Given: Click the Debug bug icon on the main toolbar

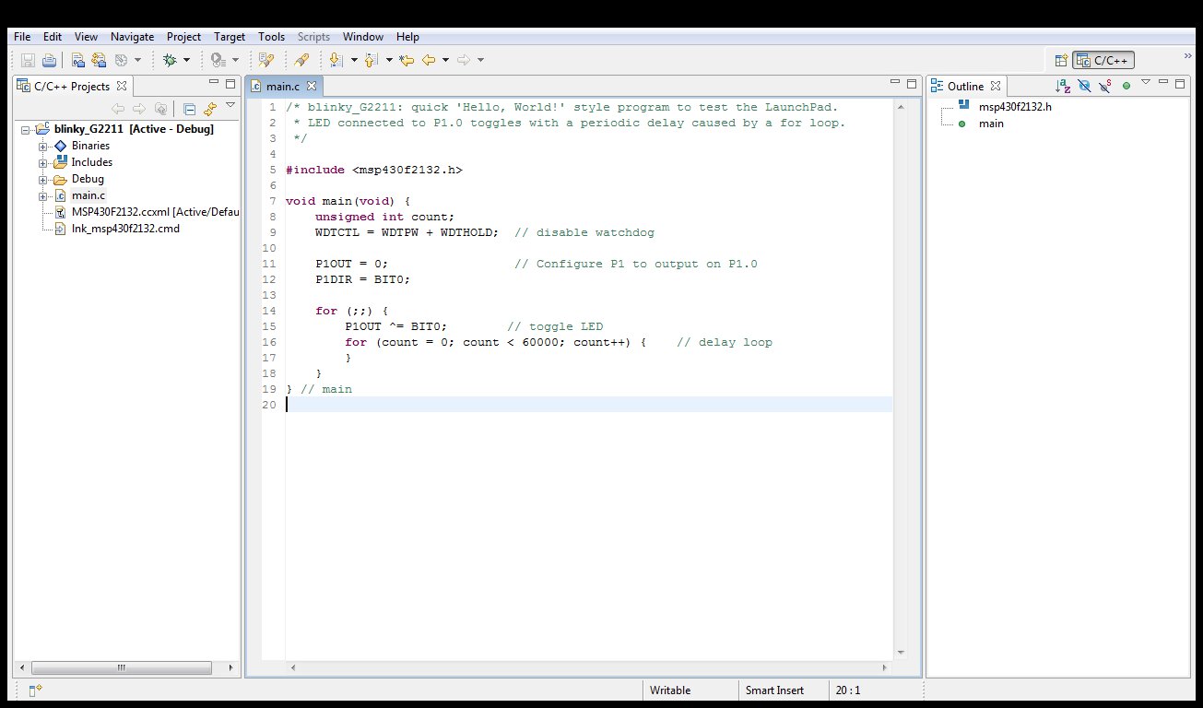Looking at the screenshot, I should point(172,59).
